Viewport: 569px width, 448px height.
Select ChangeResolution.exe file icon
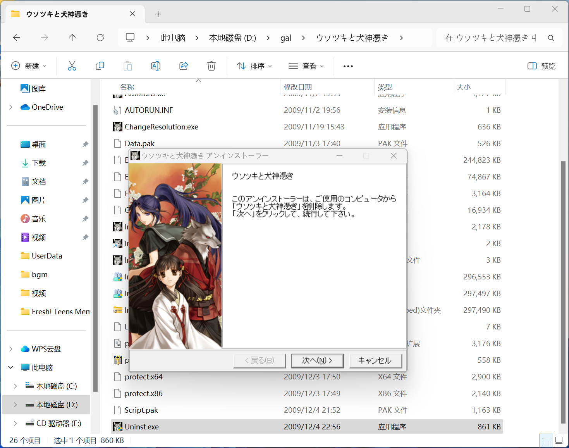pyautogui.click(x=118, y=127)
